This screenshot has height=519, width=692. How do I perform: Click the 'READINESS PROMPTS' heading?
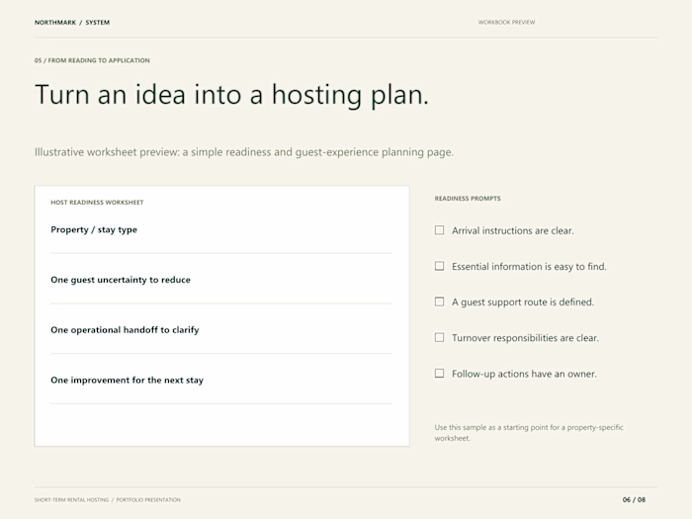click(x=468, y=199)
